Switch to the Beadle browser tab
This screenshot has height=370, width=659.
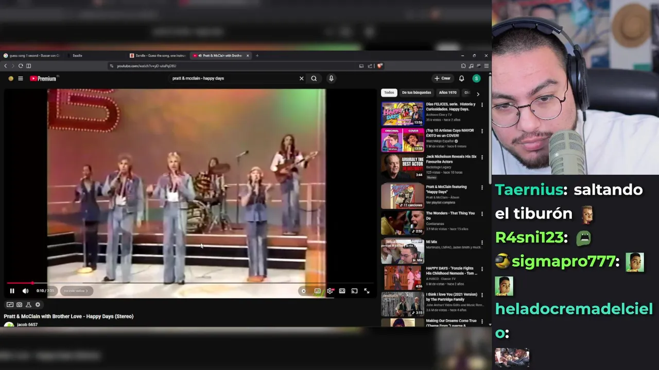click(95, 55)
